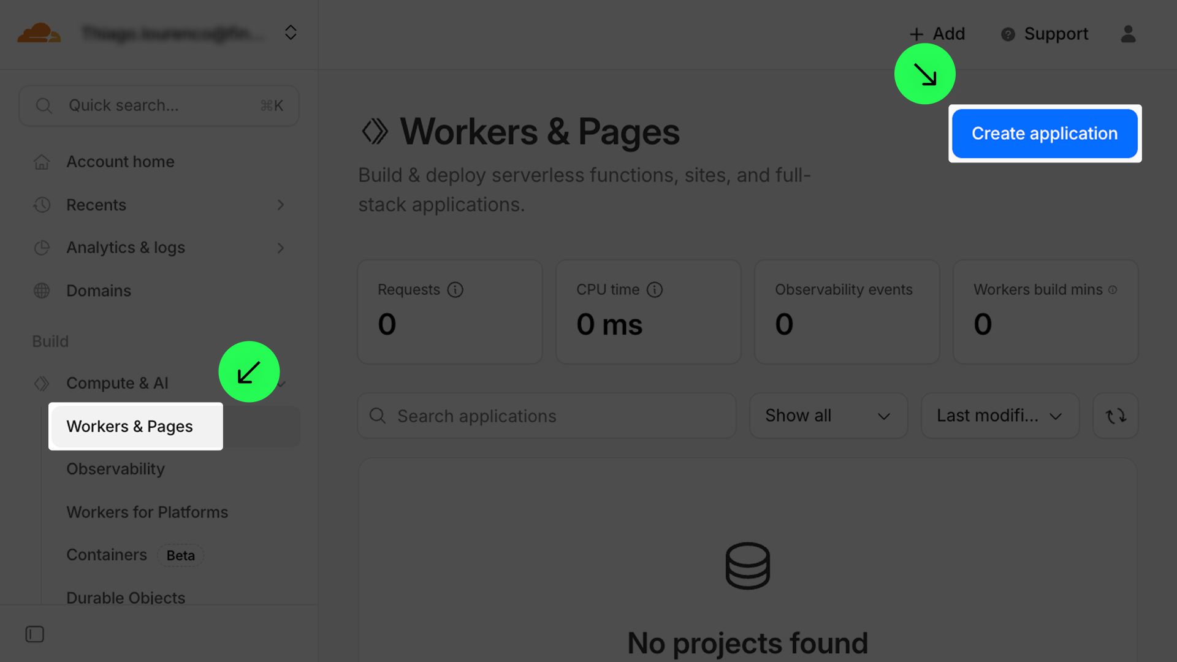
Task: Open the Show all filter dropdown
Action: tap(828, 416)
